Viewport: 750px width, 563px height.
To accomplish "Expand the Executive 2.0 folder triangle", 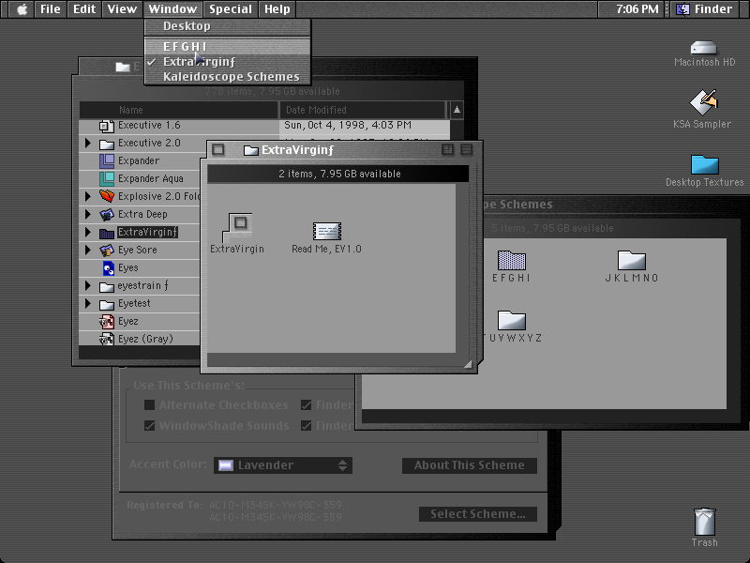I will 87,143.
